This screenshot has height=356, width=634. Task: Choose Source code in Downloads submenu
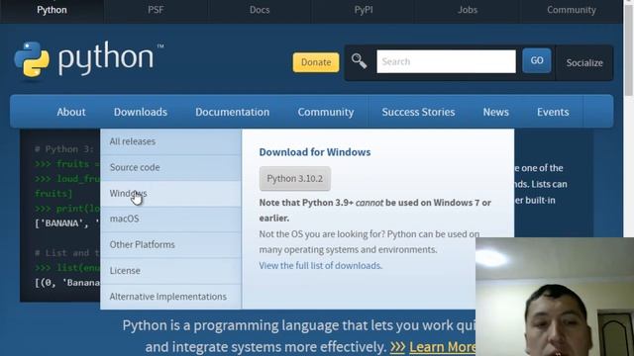[x=170, y=167]
